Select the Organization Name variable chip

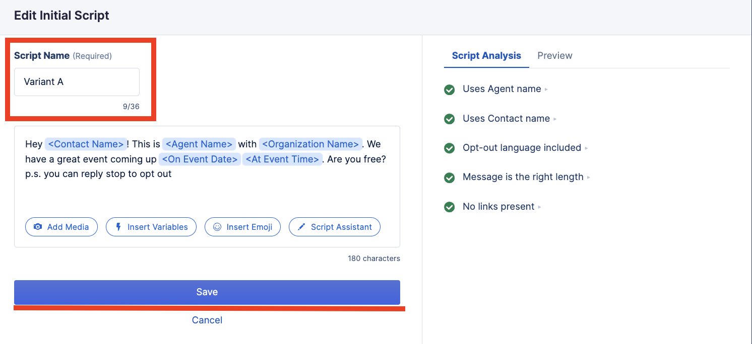(x=311, y=144)
